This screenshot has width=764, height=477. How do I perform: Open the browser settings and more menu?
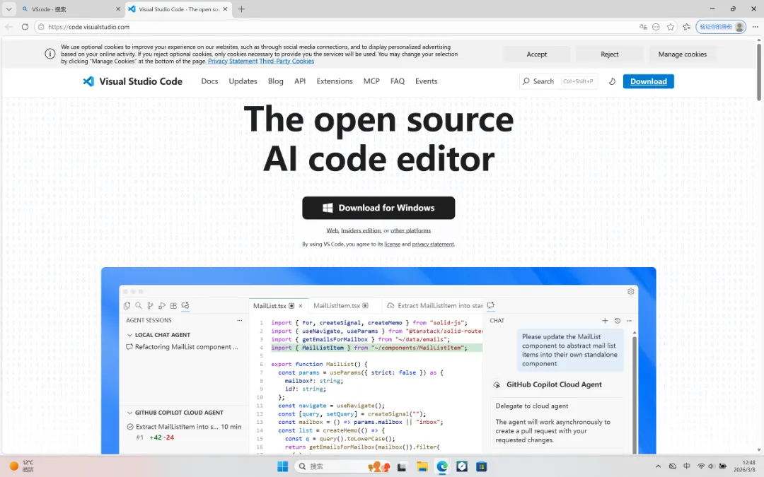[x=756, y=27]
